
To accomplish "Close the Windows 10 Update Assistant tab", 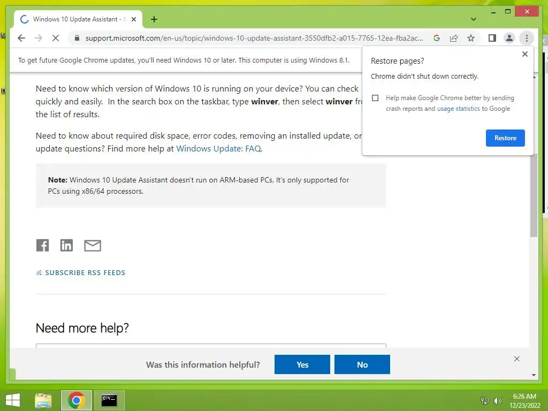I will 133,19.
